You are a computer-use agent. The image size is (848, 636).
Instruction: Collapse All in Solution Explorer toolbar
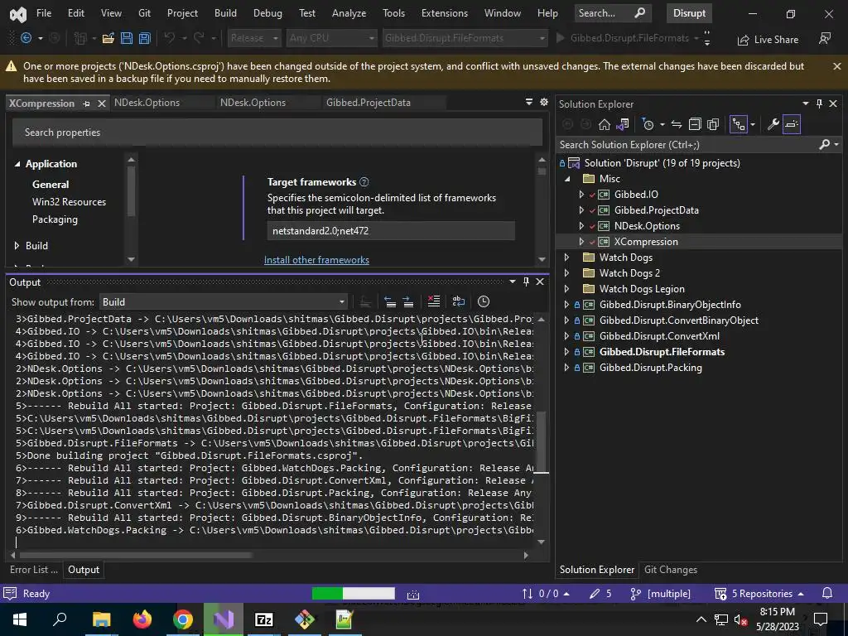click(695, 124)
